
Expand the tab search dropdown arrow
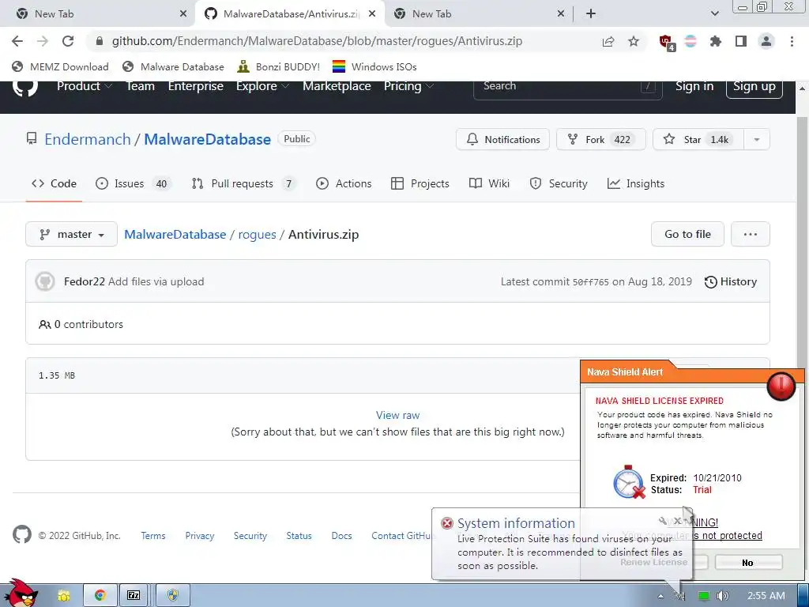[714, 14]
